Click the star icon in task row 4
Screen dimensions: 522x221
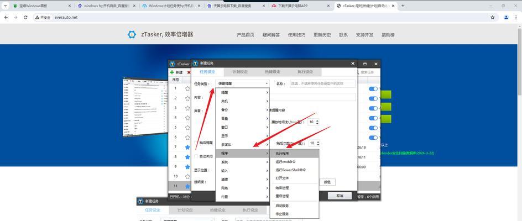(187, 118)
